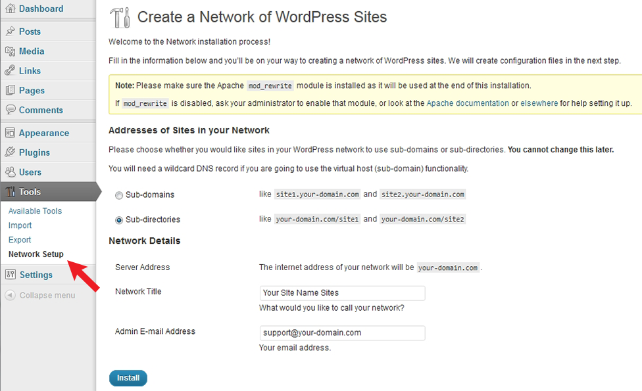642x391 pixels.
Task: Open Available Tools submenu item
Action: (36, 211)
